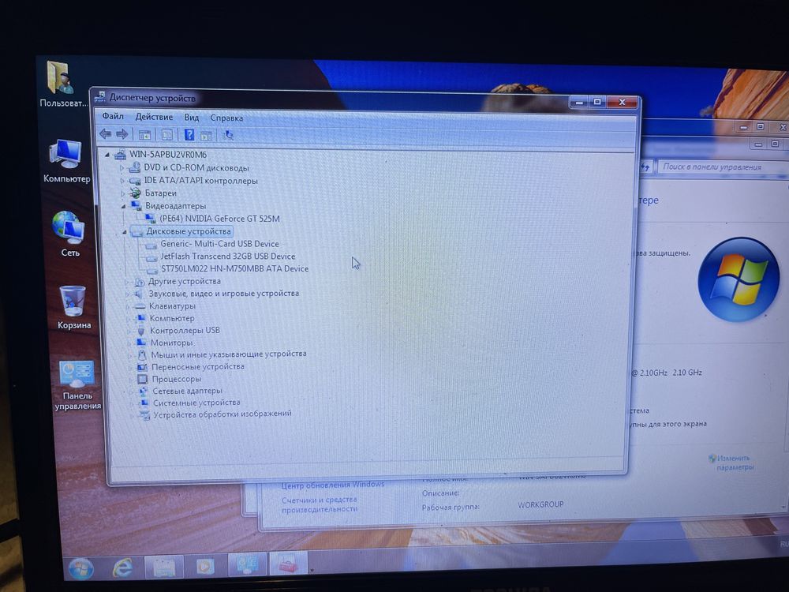Select the Клавиатуры category
Image resolution: width=789 pixels, height=592 pixels.
(172, 305)
